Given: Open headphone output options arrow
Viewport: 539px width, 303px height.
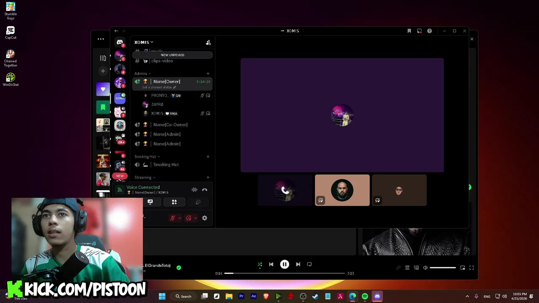Looking at the screenshot, I should [x=196, y=218].
